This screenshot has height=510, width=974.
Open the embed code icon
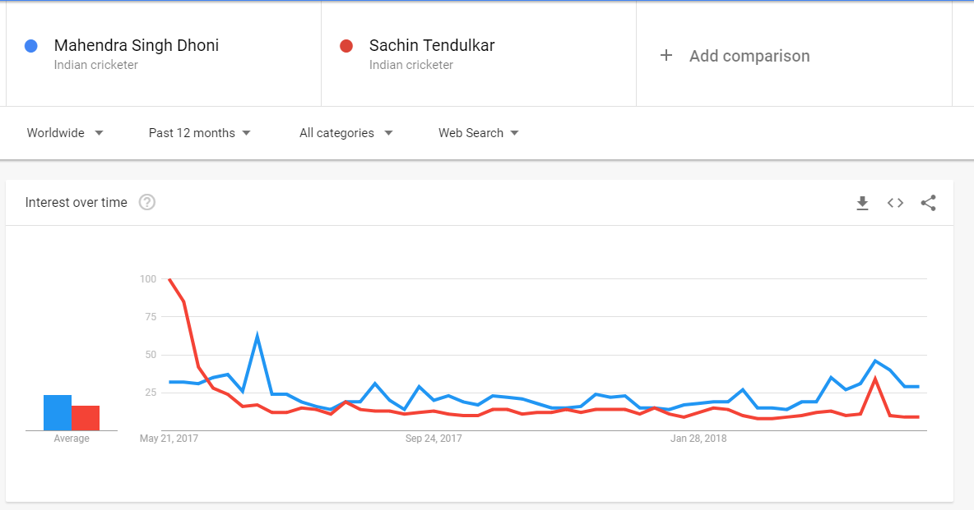[x=895, y=203]
